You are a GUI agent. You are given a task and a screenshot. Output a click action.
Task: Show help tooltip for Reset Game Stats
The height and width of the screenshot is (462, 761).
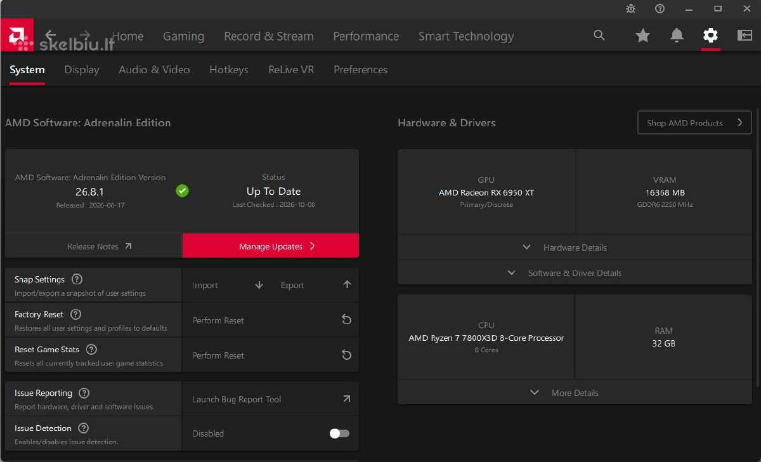91,349
